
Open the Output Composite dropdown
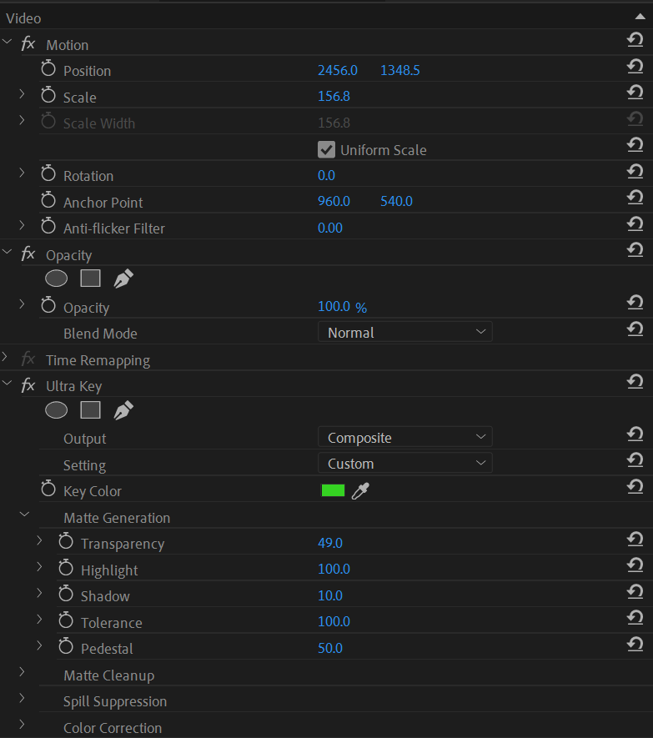tap(405, 438)
